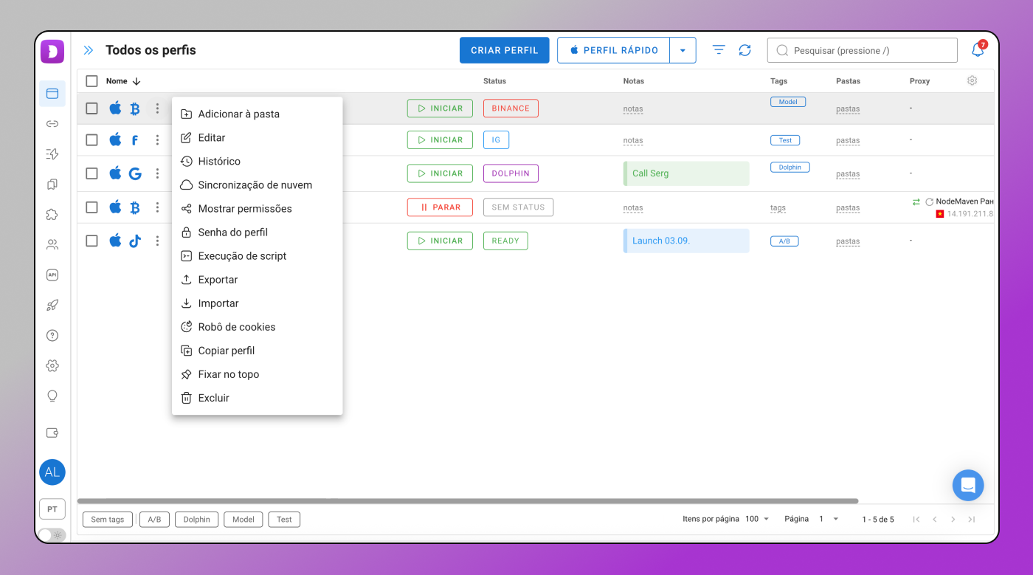This screenshot has width=1033, height=575.
Task: Click the horizontal table scrollbar
Action: 468,501
